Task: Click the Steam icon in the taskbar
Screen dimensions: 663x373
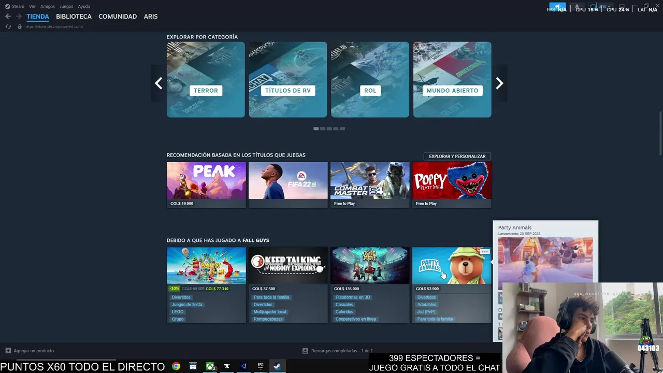Action: [x=277, y=366]
